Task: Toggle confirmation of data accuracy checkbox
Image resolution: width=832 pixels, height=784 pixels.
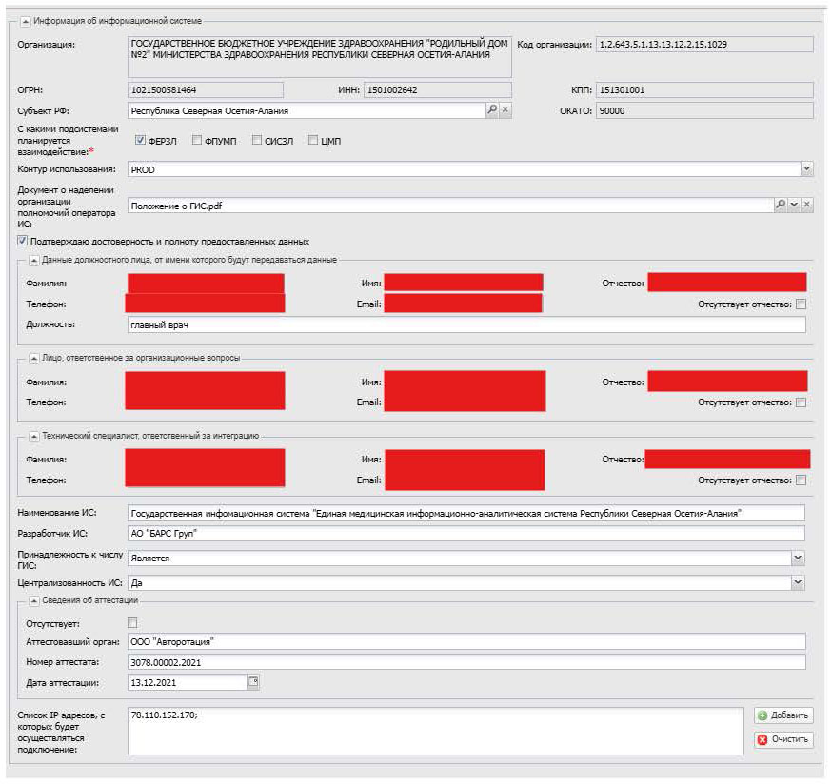Action: click(x=22, y=241)
